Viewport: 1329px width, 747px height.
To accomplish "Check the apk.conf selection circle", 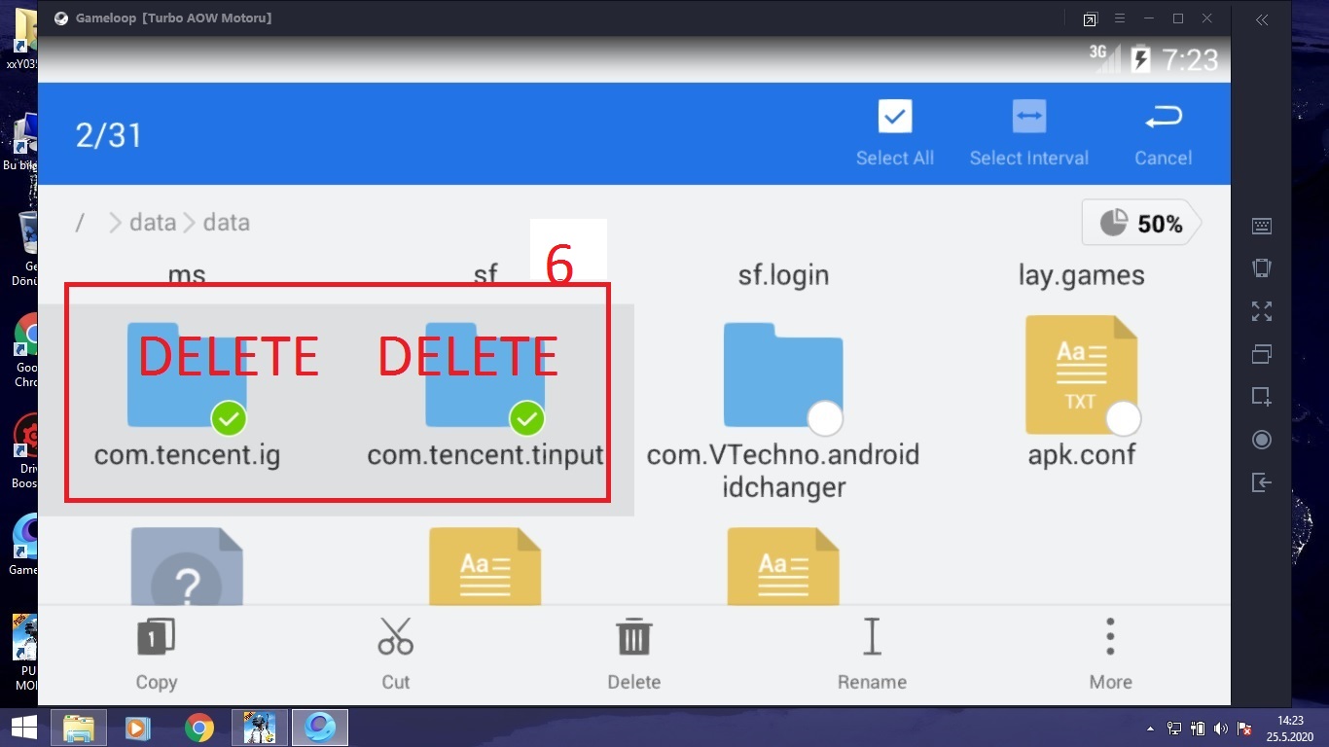I will 1124,419.
